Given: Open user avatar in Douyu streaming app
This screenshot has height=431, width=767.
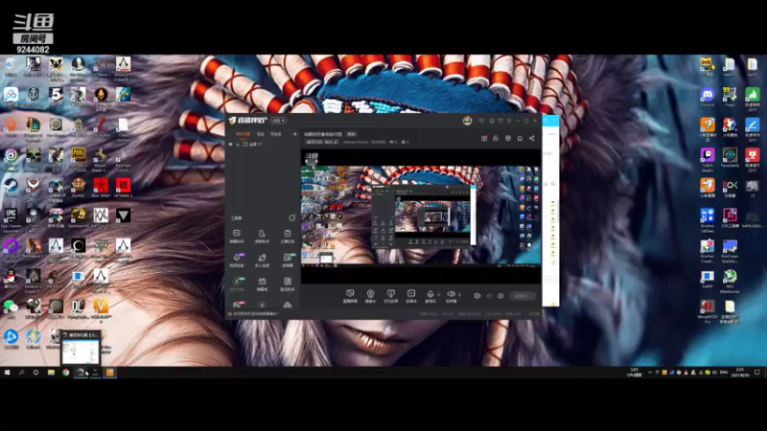Looking at the screenshot, I should tap(467, 121).
